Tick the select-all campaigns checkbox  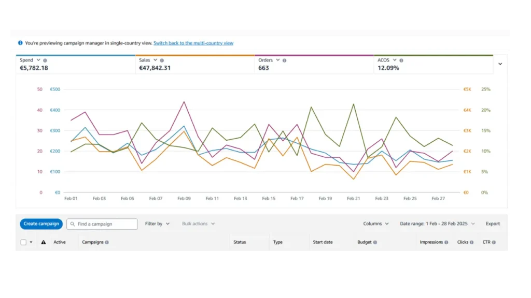pyautogui.click(x=23, y=242)
